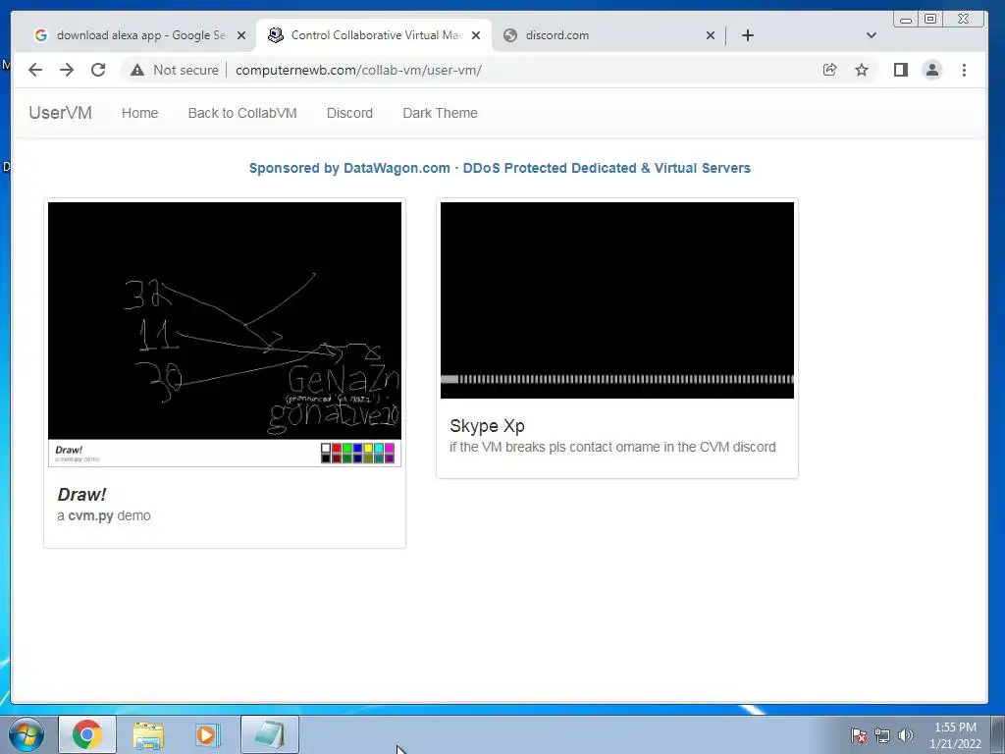Go Back to CollabVM

(242, 113)
